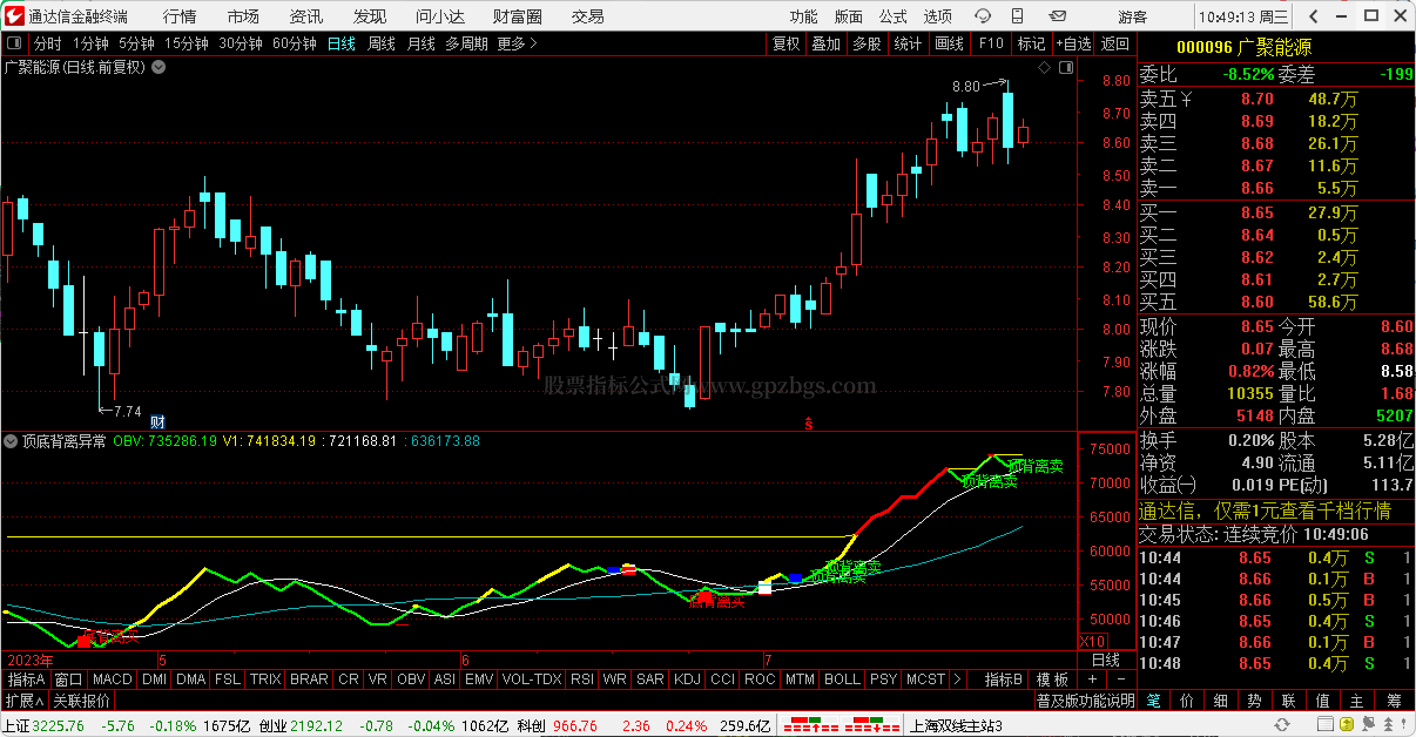This screenshot has height=737, width=1416.
Task: Expand more indicators arrow after MCST
Action: pyautogui.click(x=958, y=679)
